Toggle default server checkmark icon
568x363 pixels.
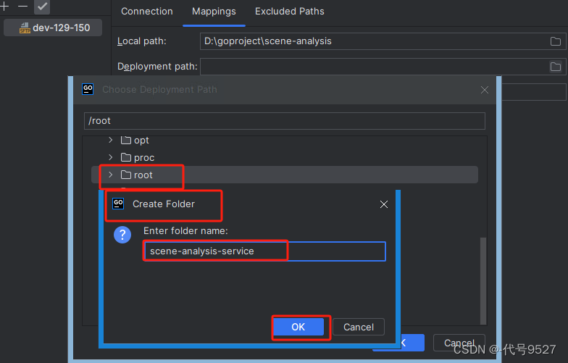pyautogui.click(x=42, y=7)
